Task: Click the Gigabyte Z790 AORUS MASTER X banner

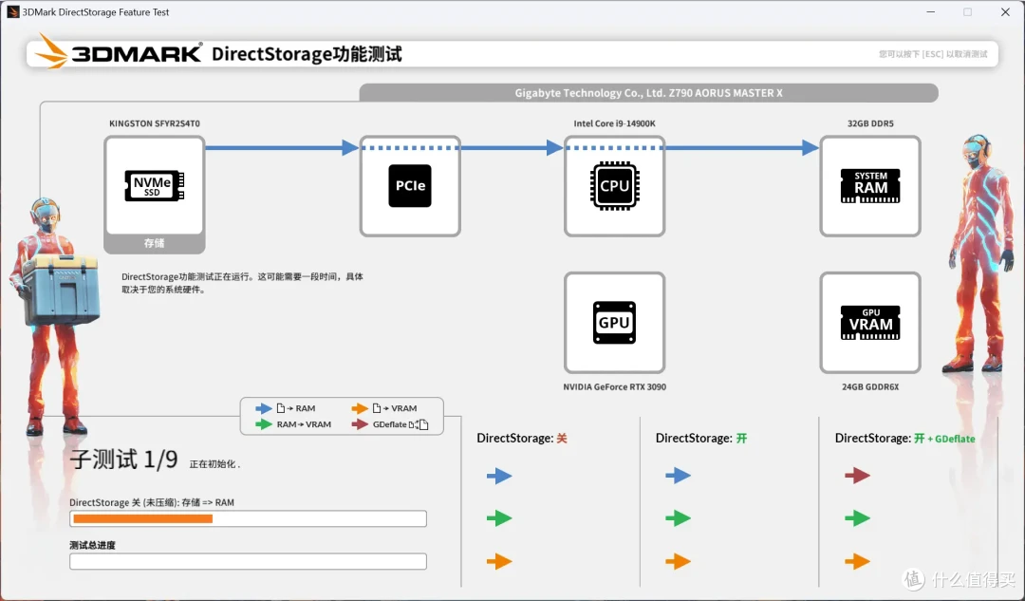Action: point(648,93)
